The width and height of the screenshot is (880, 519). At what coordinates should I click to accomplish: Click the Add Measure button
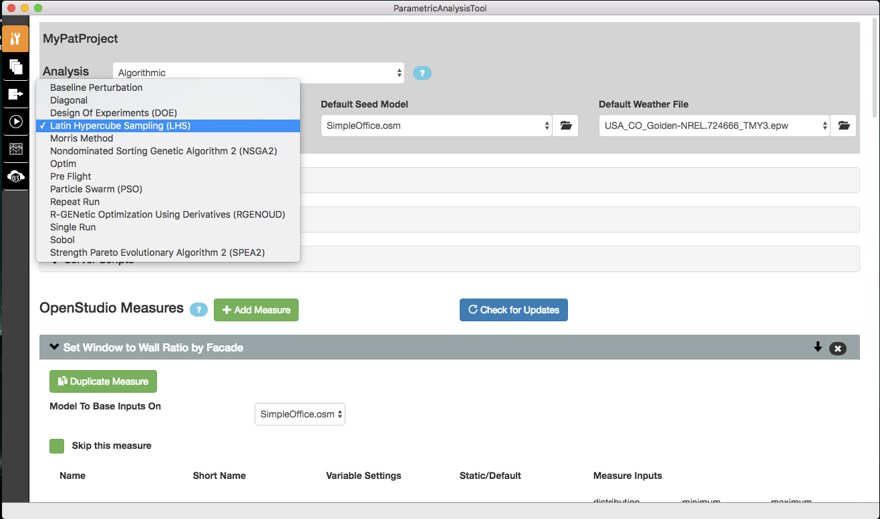[x=256, y=310]
